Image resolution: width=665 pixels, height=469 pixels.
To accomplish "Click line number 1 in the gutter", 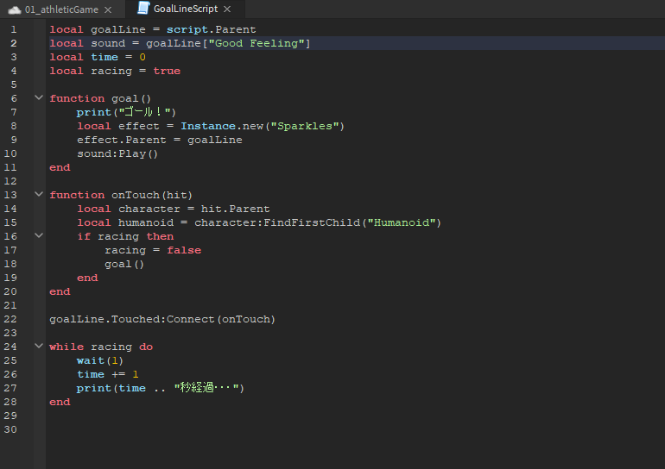I will click(13, 29).
